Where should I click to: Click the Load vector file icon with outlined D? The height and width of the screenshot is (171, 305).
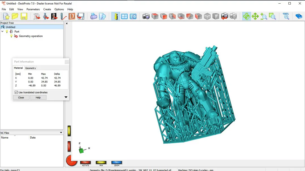pos(37,16)
